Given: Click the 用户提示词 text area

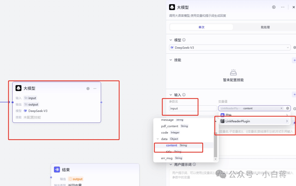Looking at the screenshot, I should (233, 178).
